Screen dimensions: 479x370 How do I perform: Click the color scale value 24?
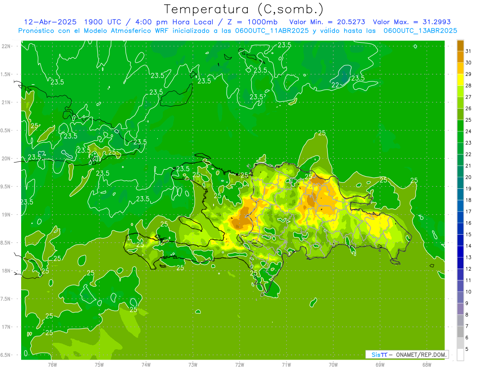469,131
